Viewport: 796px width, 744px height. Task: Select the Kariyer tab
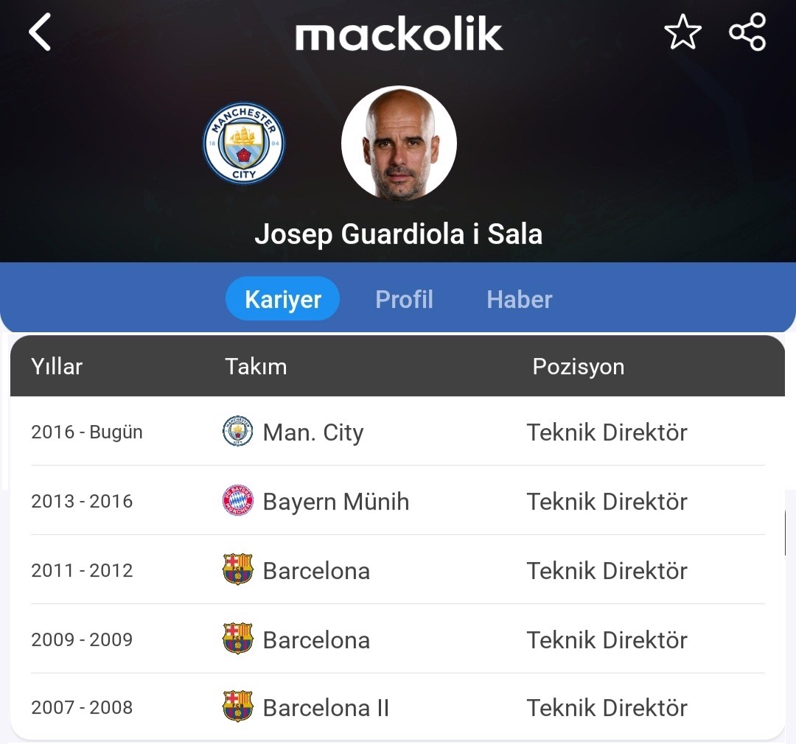click(x=283, y=298)
